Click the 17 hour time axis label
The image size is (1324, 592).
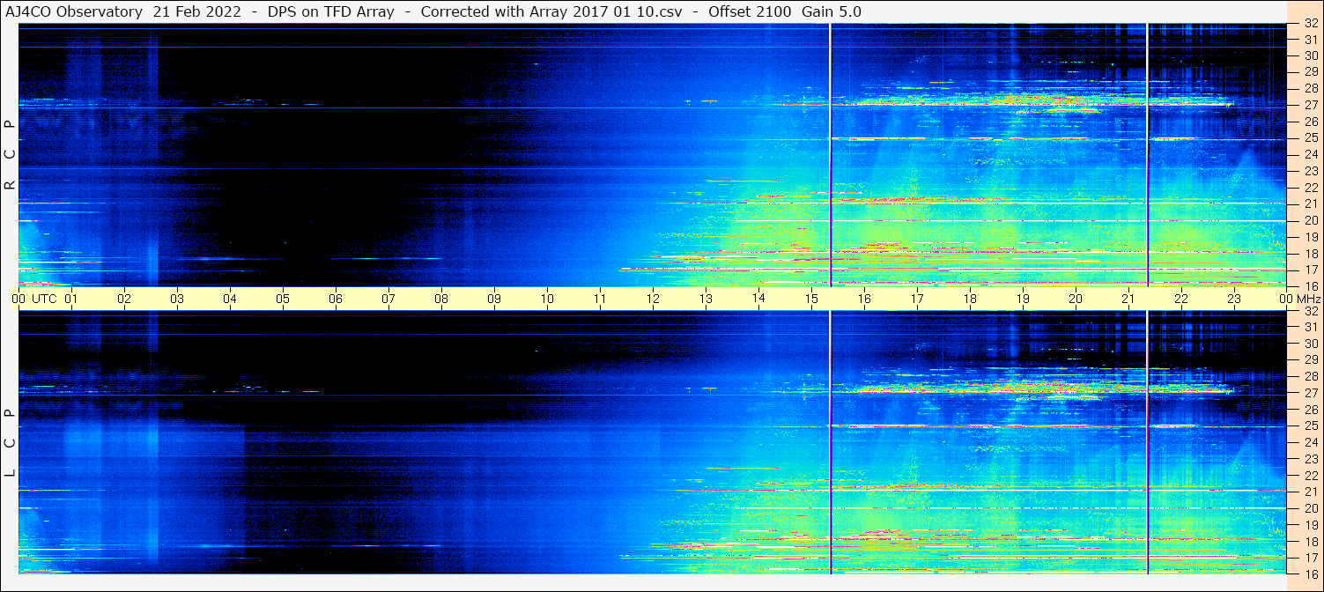[917, 299]
